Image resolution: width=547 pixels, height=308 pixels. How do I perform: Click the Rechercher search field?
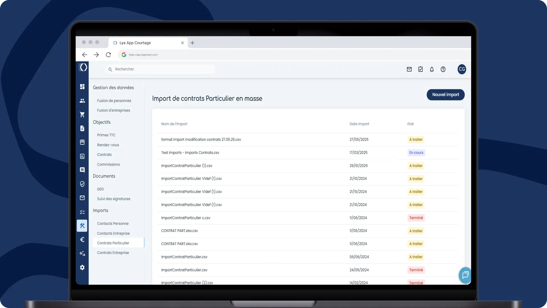click(x=160, y=69)
